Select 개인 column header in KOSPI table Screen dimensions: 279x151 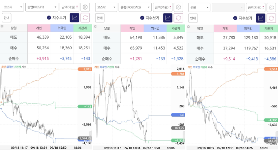tap(39, 28)
